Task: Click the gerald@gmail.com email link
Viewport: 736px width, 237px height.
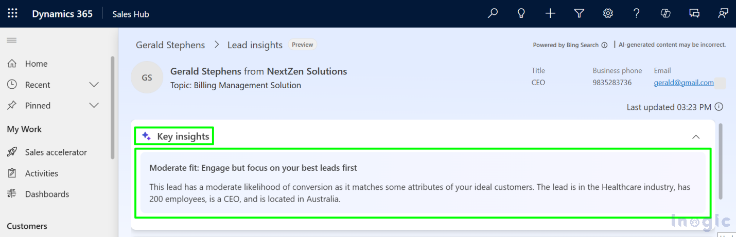Action: [x=684, y=83]
